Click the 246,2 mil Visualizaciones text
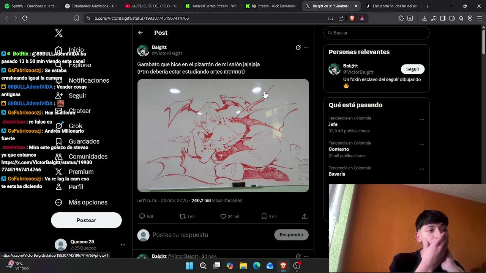 click(216, 201)
